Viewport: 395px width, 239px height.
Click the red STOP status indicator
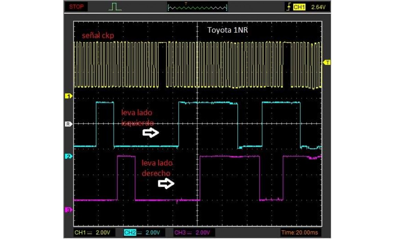76,7
